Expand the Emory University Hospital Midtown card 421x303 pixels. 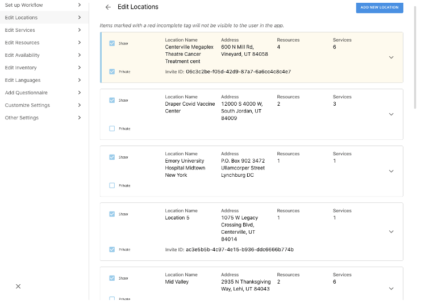click(x=391, y=171)
